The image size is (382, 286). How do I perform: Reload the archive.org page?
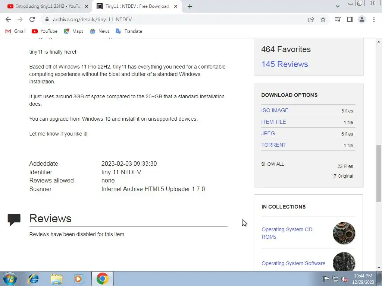[32, 19]
